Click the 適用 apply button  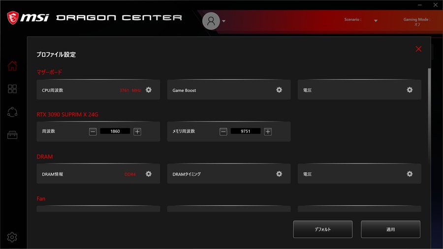(x=391, y=229)
